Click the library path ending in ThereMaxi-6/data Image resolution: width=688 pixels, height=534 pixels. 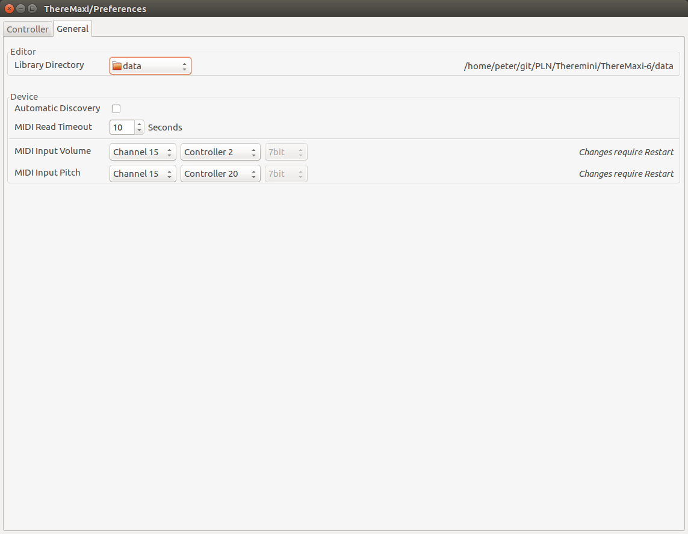(568, 66)
